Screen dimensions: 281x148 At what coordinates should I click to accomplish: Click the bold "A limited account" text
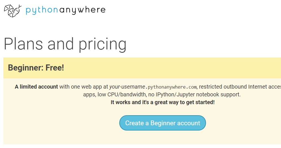[x=37, y=87]
